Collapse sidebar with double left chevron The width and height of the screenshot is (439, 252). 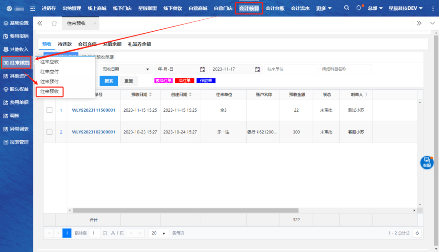40,24
